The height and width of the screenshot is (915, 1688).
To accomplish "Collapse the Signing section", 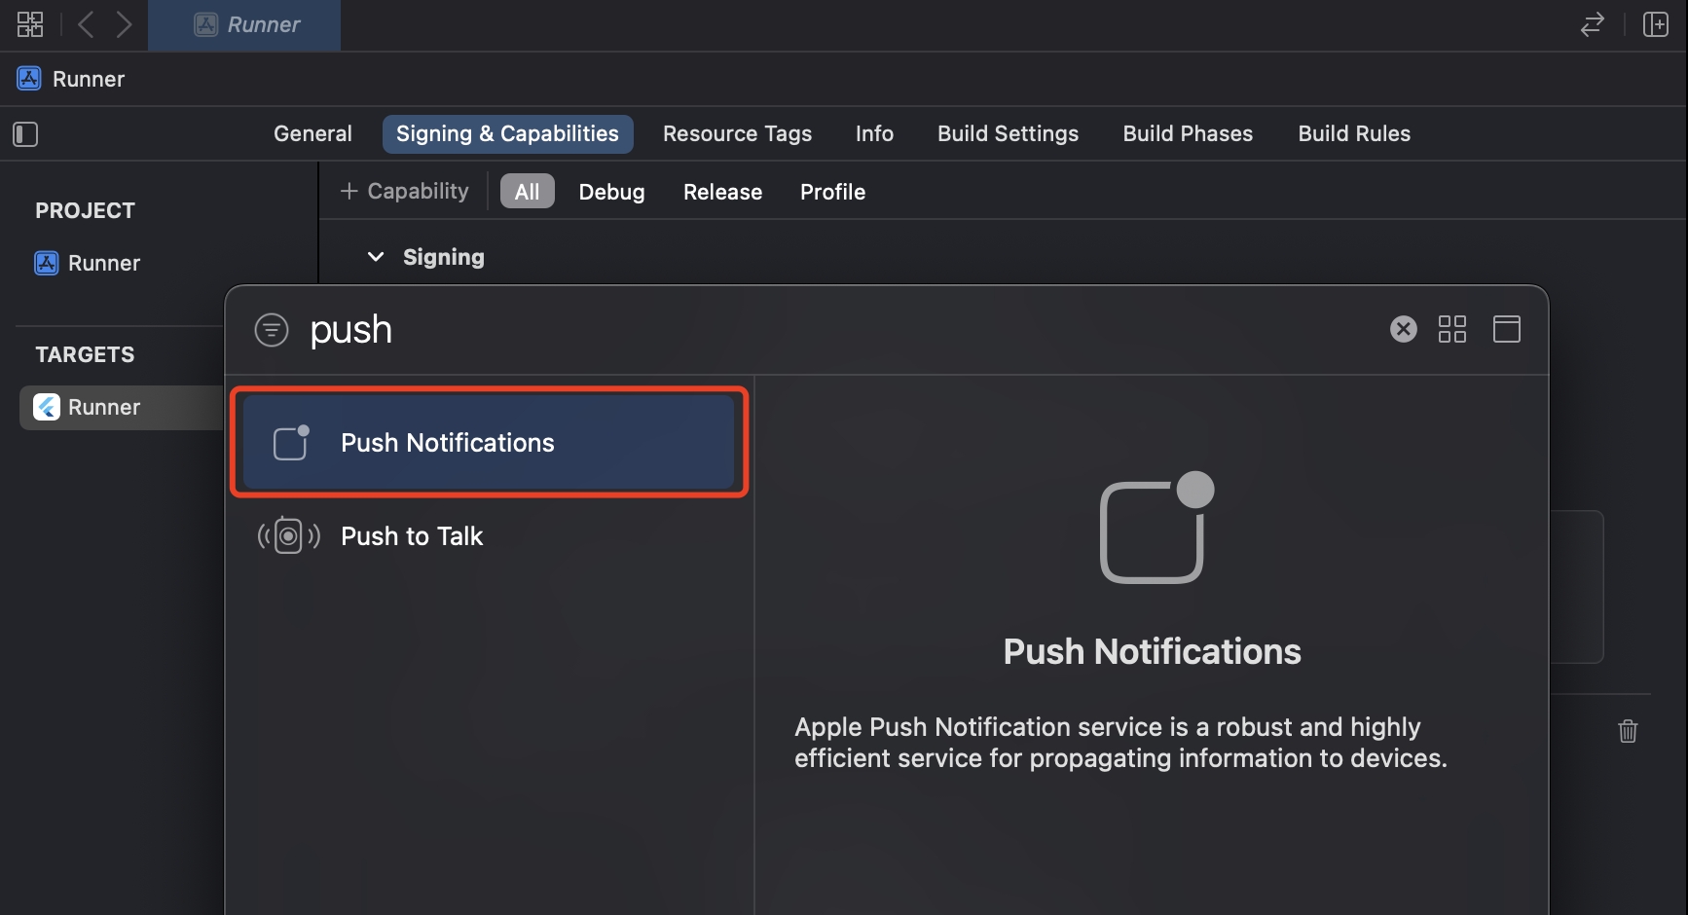I will (x=376, y=257).
